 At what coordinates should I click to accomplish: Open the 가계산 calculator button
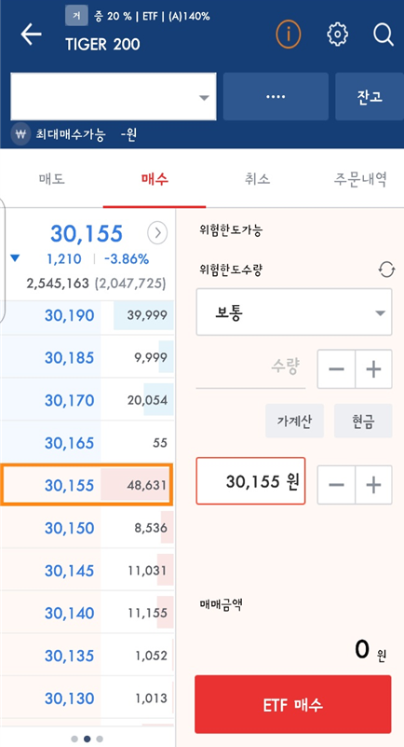click(294, 422)
